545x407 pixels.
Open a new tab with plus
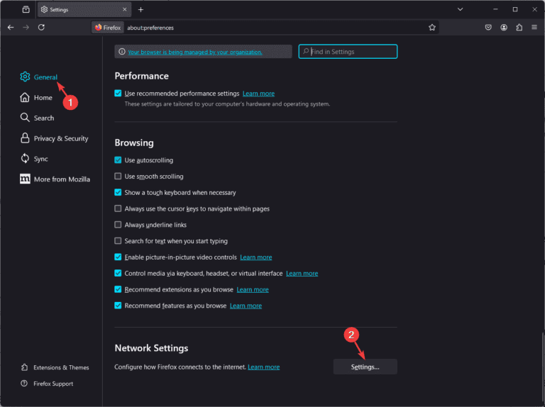141,10
